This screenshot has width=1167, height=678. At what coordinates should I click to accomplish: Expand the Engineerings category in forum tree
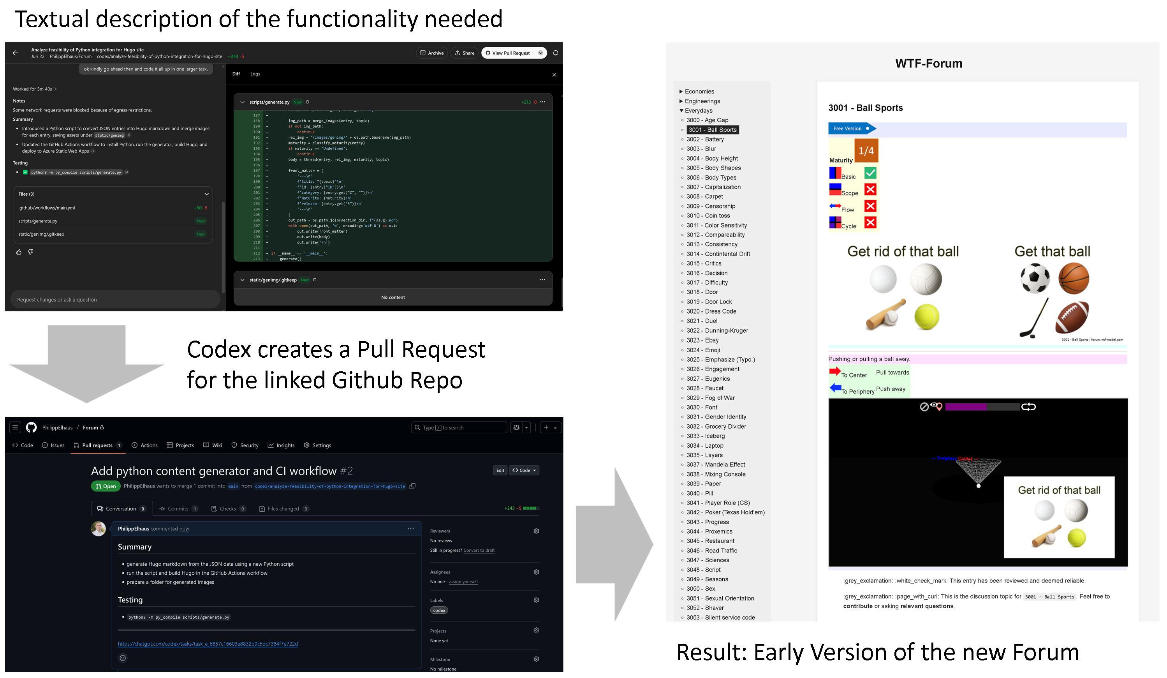[x=681, y=101]
